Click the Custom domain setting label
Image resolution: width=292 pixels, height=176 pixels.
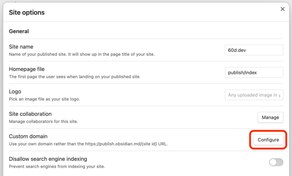click(x=28, y=136)
